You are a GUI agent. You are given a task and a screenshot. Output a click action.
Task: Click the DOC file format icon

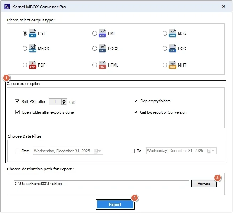click(172, 48)
